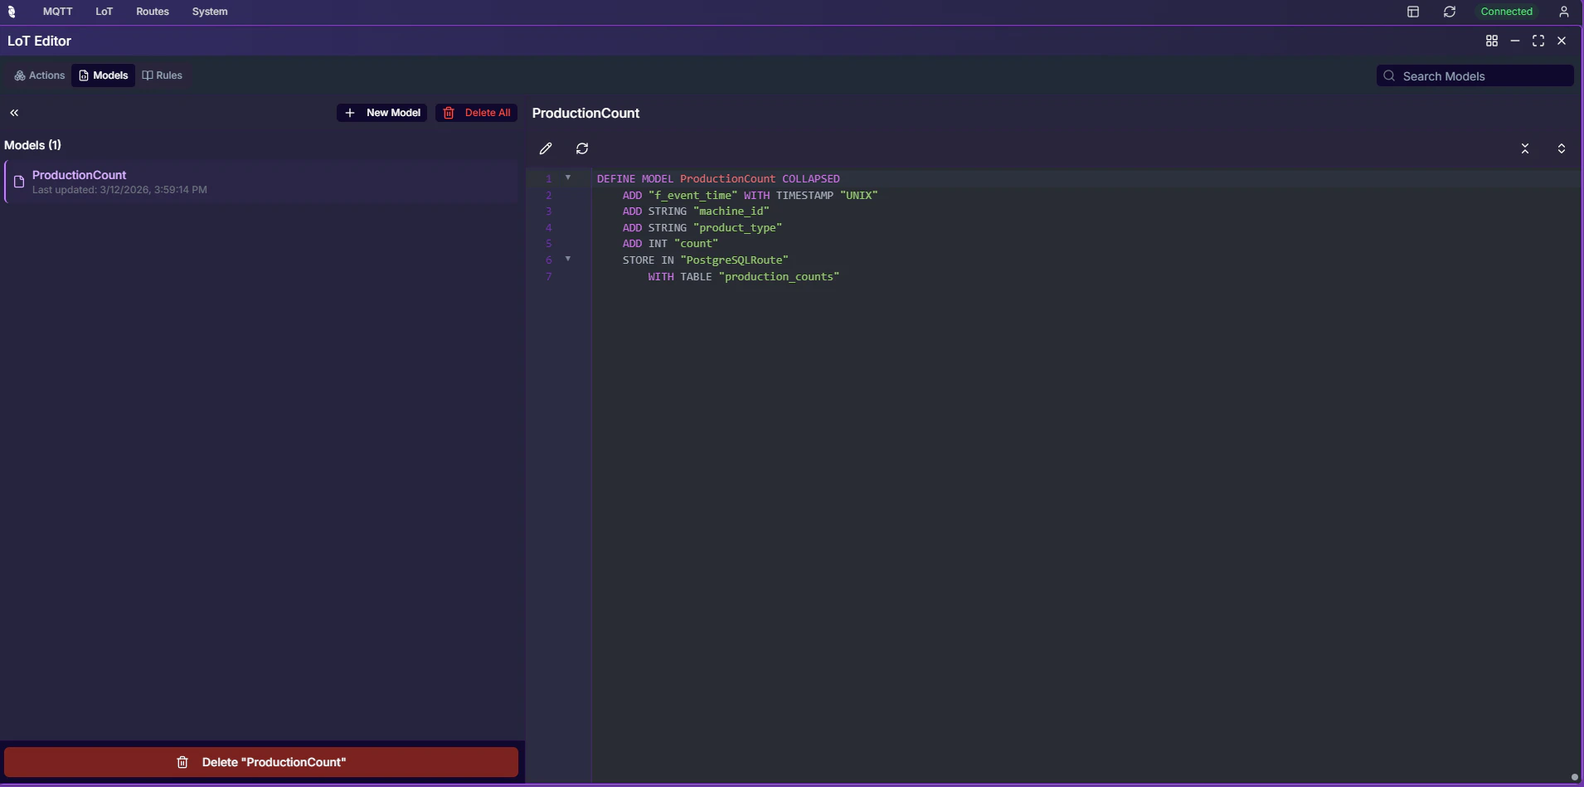
Task: Click the collapse-all-folds icon above the code
Action: (1525, 148)
